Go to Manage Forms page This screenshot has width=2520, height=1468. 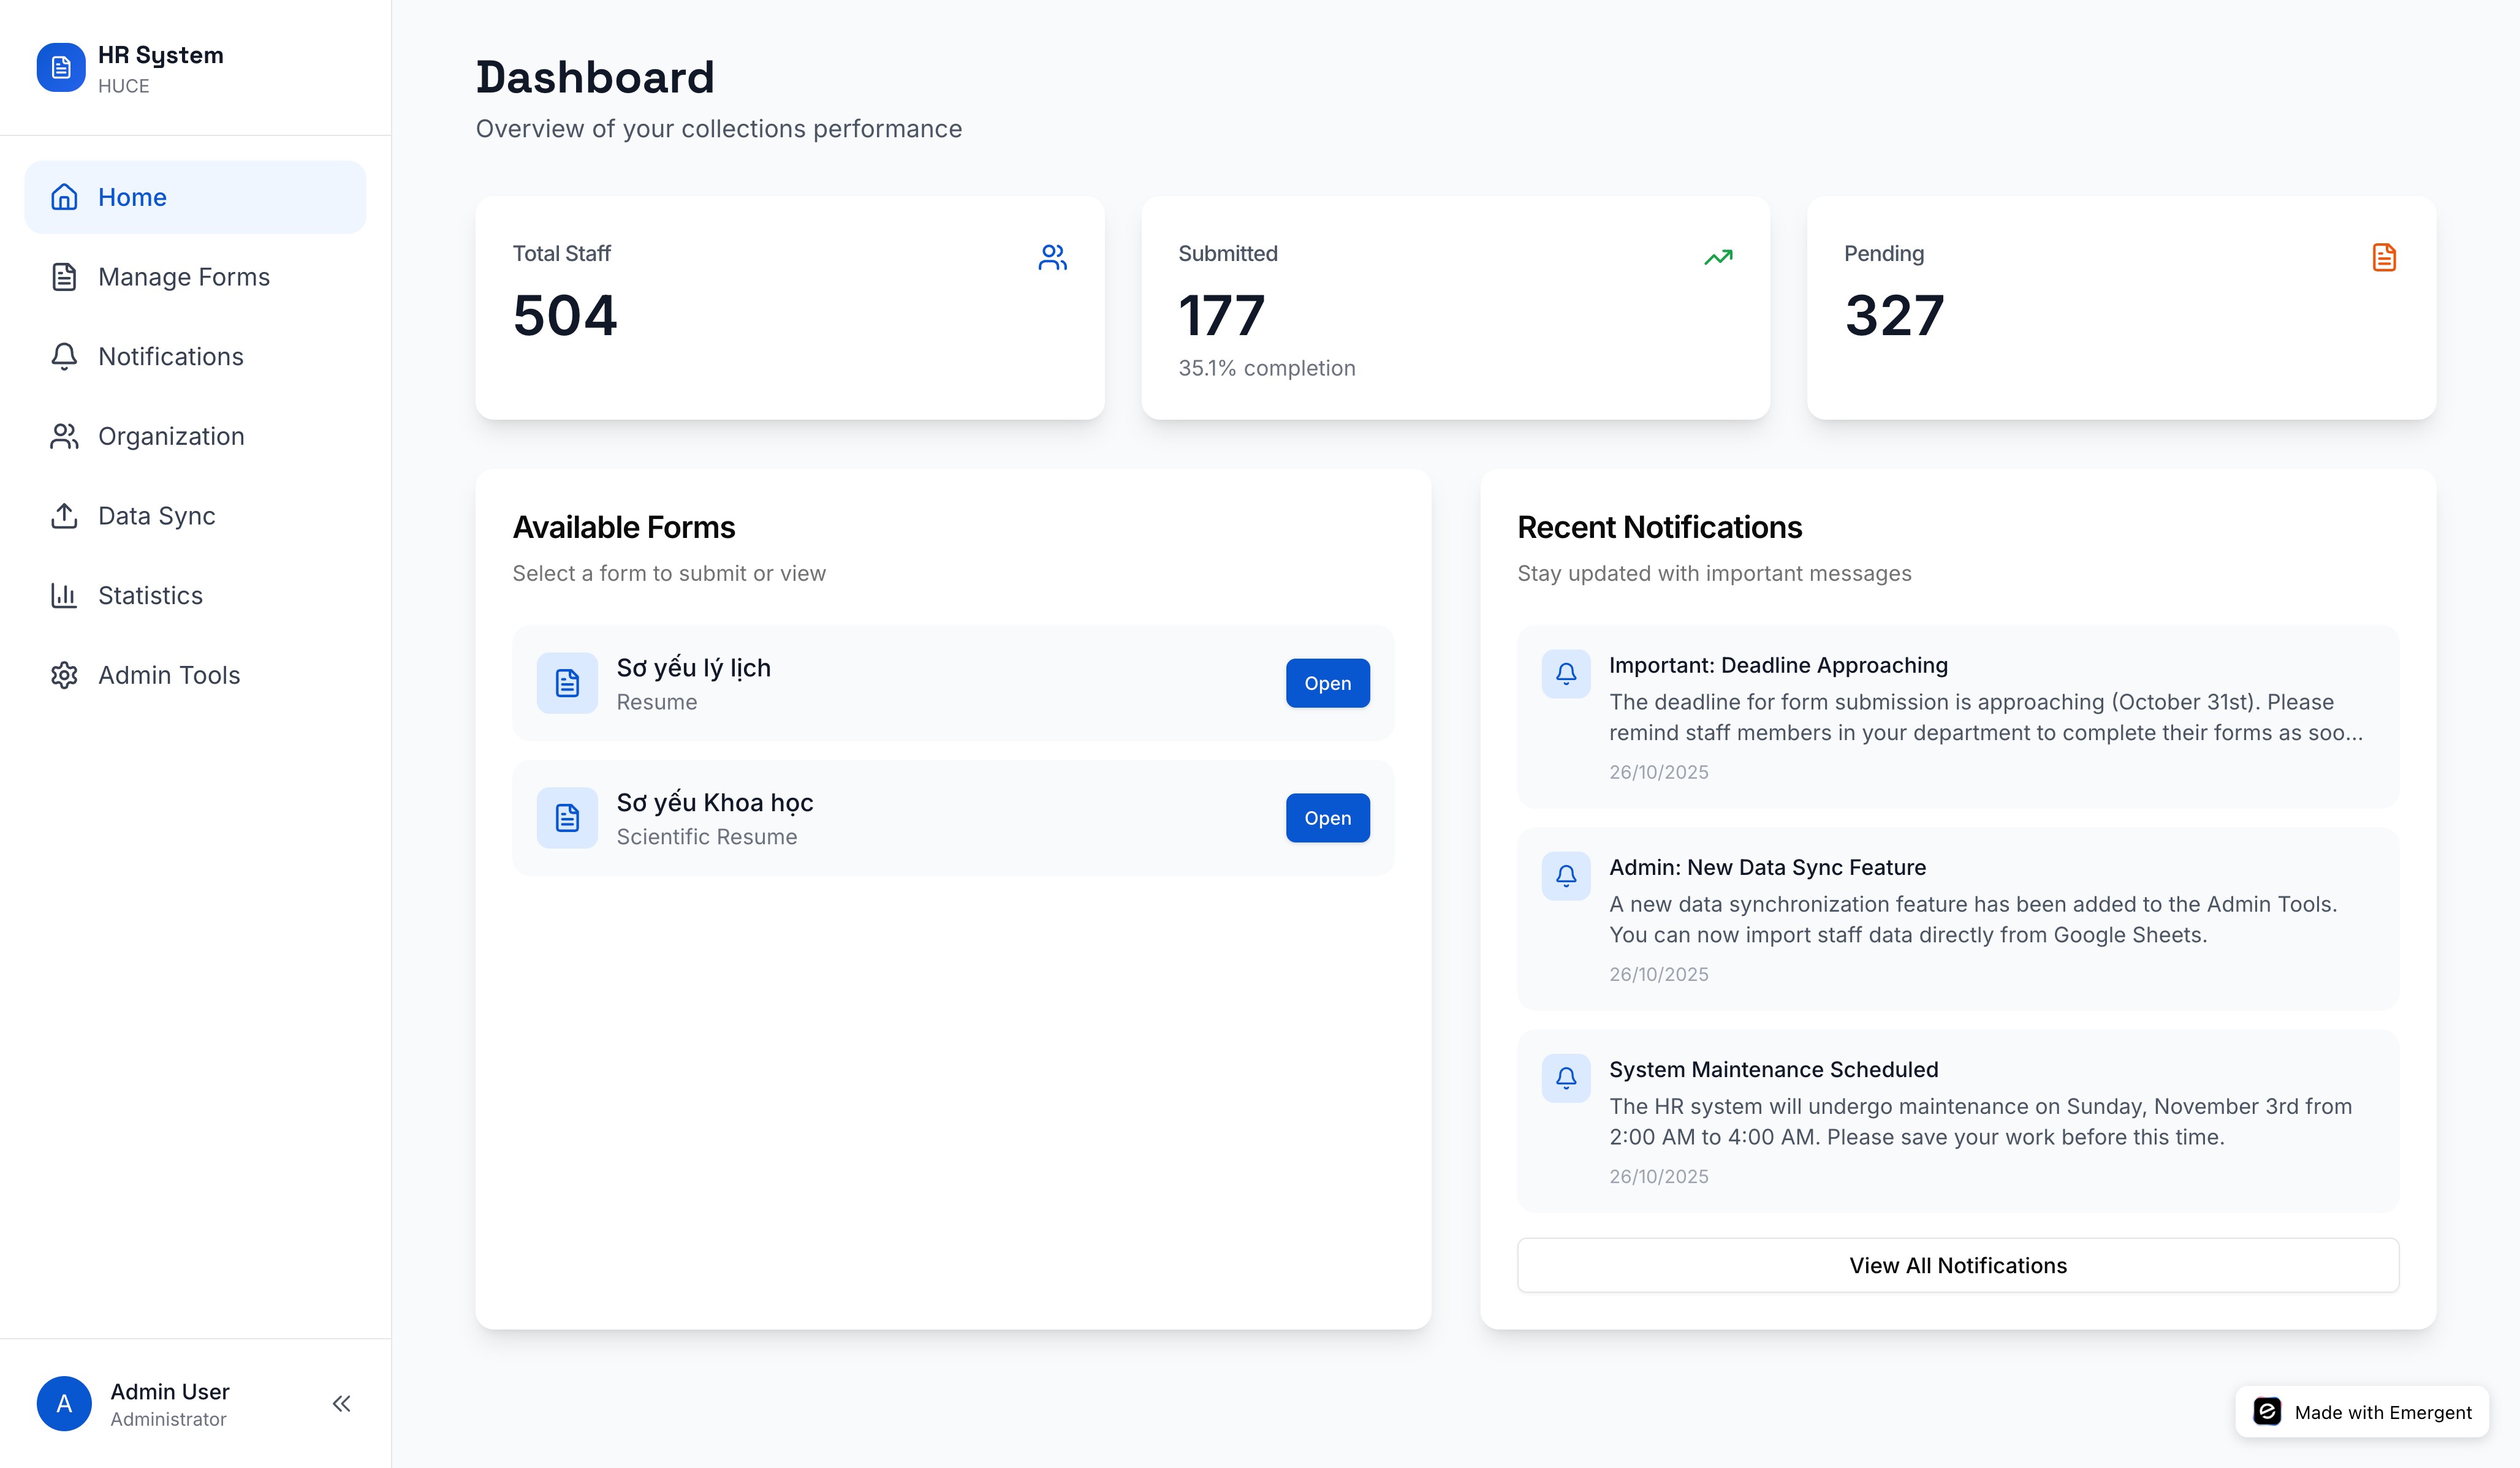[183, 277]
